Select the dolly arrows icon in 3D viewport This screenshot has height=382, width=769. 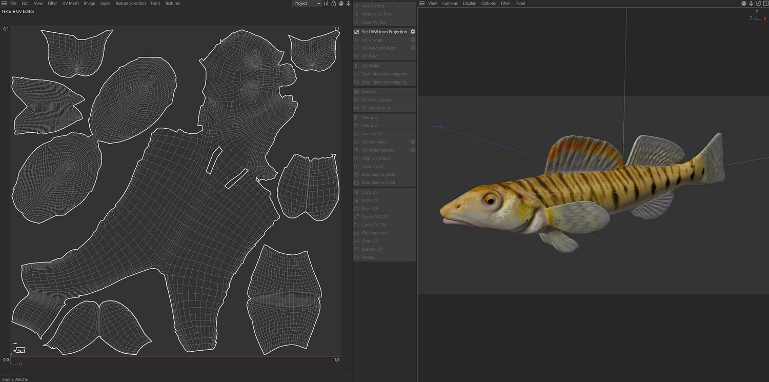point(751,3)
